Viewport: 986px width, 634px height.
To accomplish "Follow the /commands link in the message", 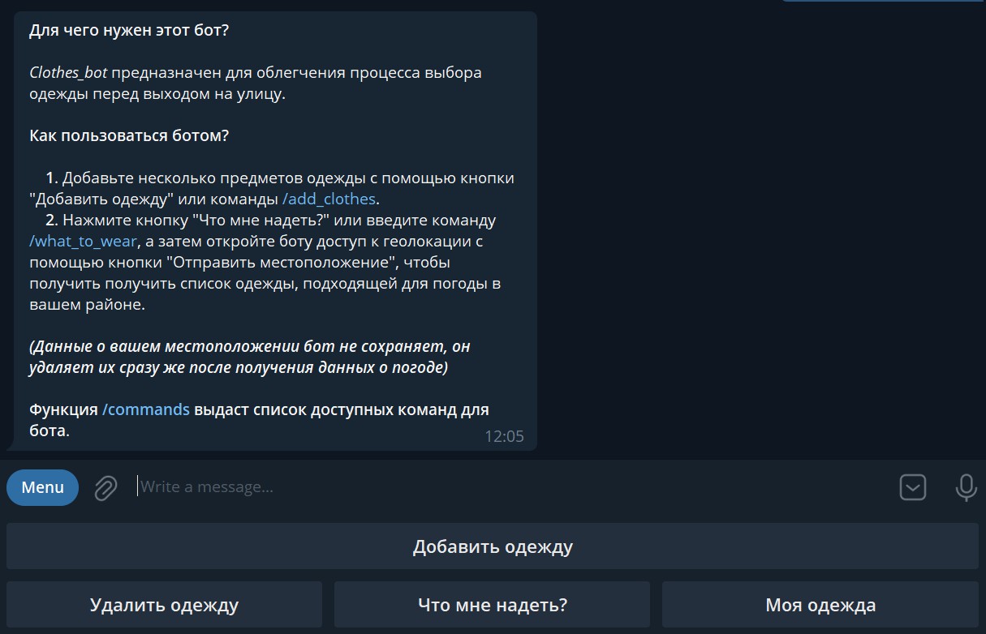I will click(x=146, y=409).
